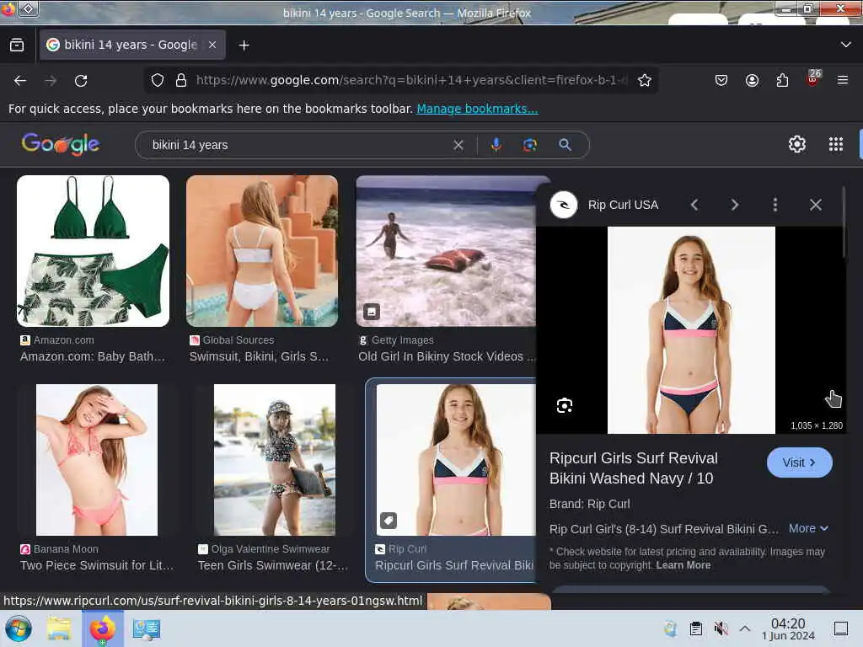Click the Rip Curl USA logo in preview panel
Viewport: 863px width, 647px height.
tap(564, 205)
